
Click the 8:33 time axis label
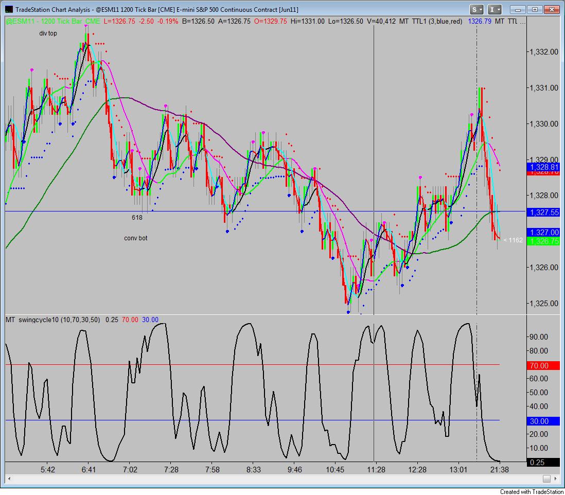(x=253, y=470)
